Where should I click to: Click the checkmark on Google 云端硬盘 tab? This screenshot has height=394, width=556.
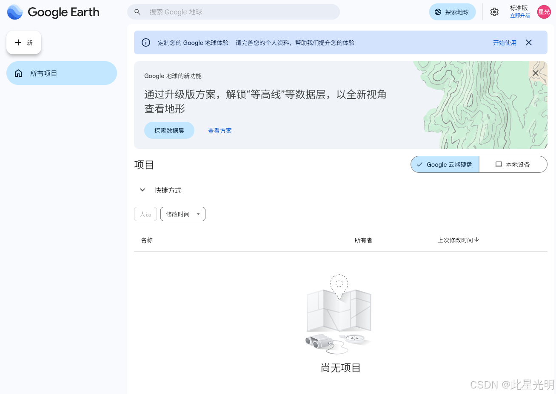(x=420, y=164)
